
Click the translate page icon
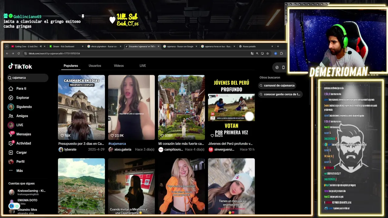click(252, 53)
